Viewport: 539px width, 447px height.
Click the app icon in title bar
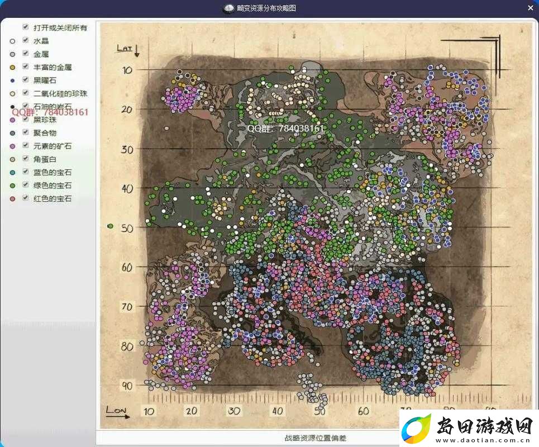pos(229,8)
